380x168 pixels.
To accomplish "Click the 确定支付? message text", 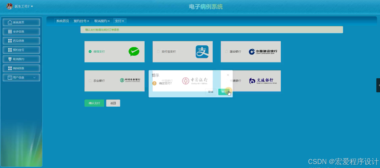I will point(165,83).
